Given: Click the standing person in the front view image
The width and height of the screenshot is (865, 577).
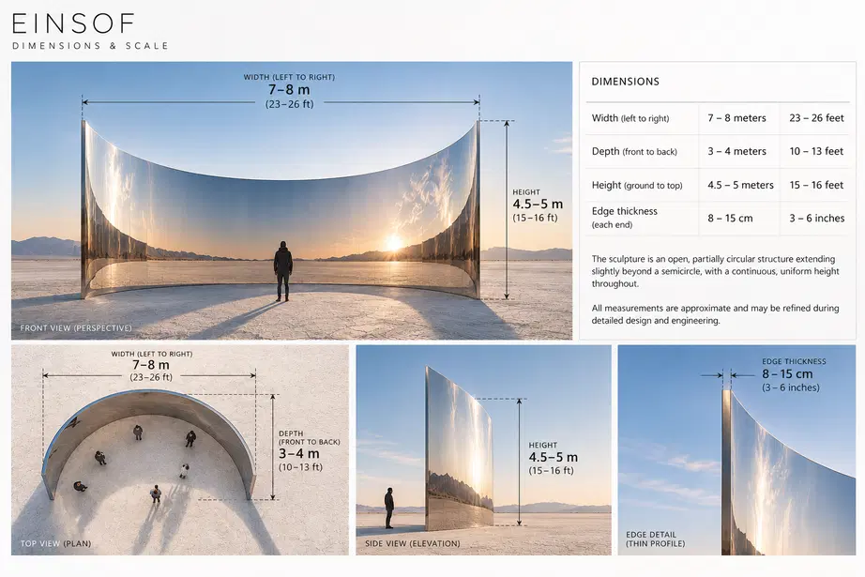Looking at the screenshot, I should tap(282, 271).
